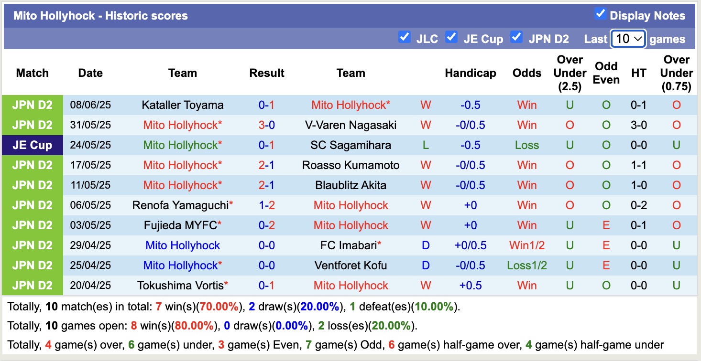Click V-Varen Nagasaki team name
This screenshot has height=361, width=701.
(x=351, y=125)
